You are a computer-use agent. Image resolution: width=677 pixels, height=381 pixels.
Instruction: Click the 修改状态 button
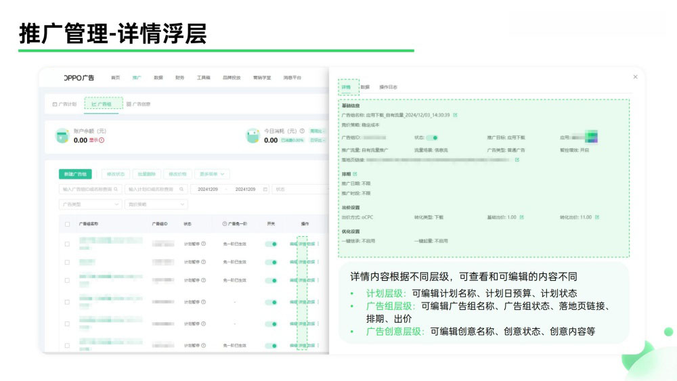click(x=115, y=175)
